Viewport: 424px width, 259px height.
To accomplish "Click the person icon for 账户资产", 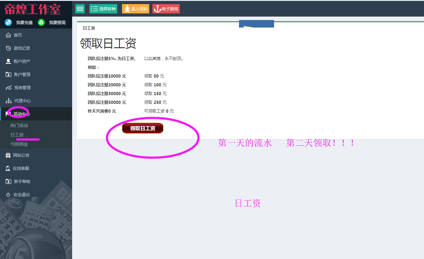I will (x=8, y=61).
